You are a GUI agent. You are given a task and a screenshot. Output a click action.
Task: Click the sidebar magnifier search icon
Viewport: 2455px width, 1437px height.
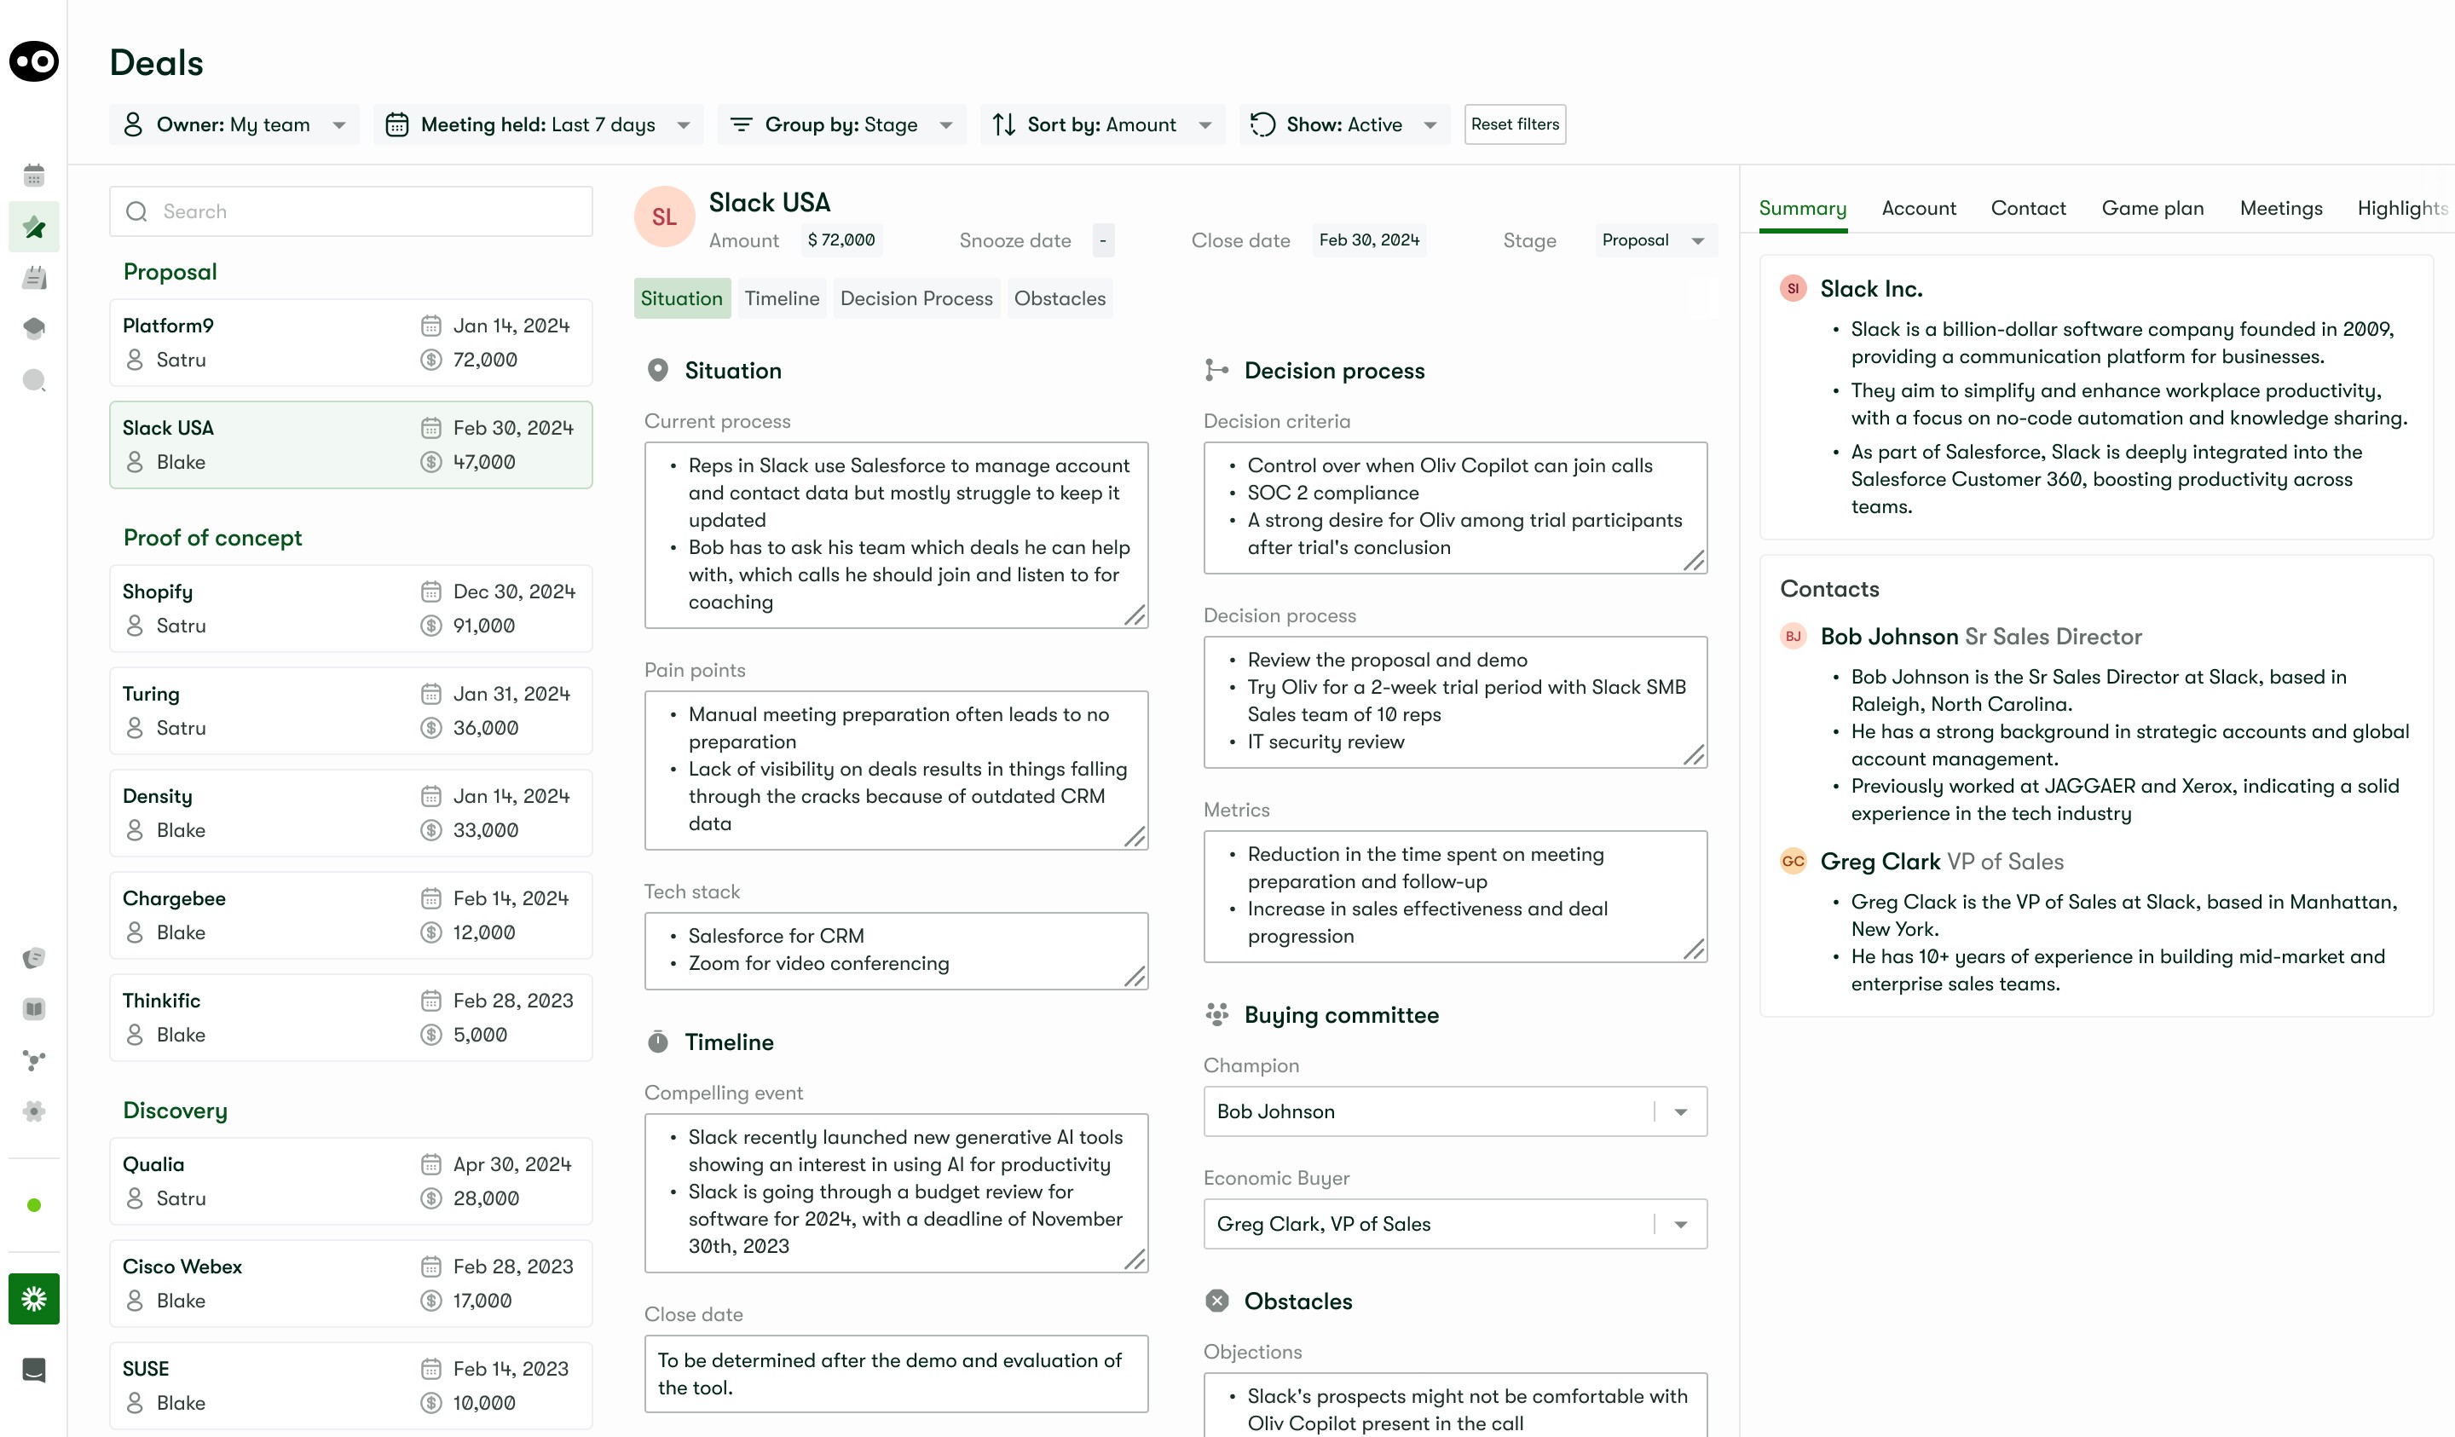click(34, 380)
